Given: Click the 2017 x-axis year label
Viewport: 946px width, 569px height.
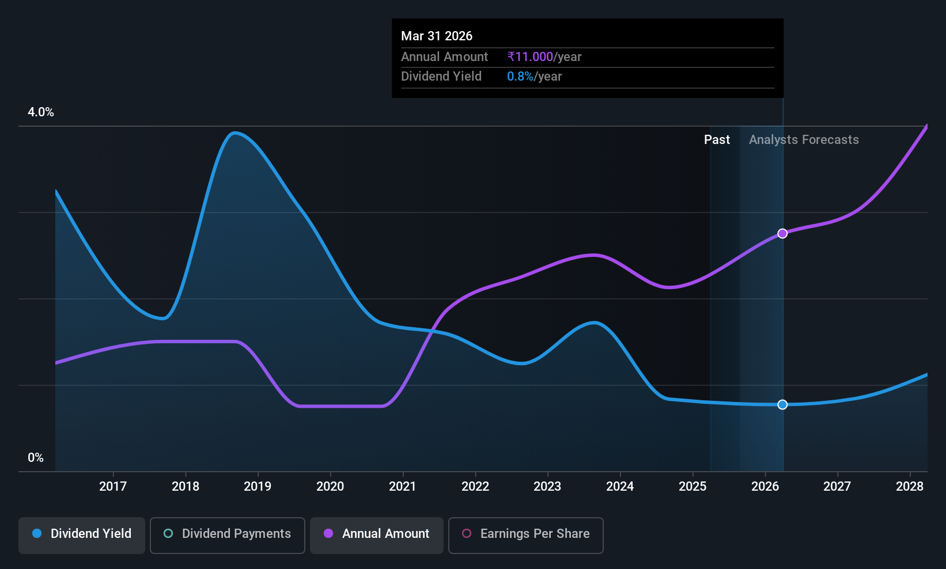Looking at the screenshot, I should [x=113, y=486].
